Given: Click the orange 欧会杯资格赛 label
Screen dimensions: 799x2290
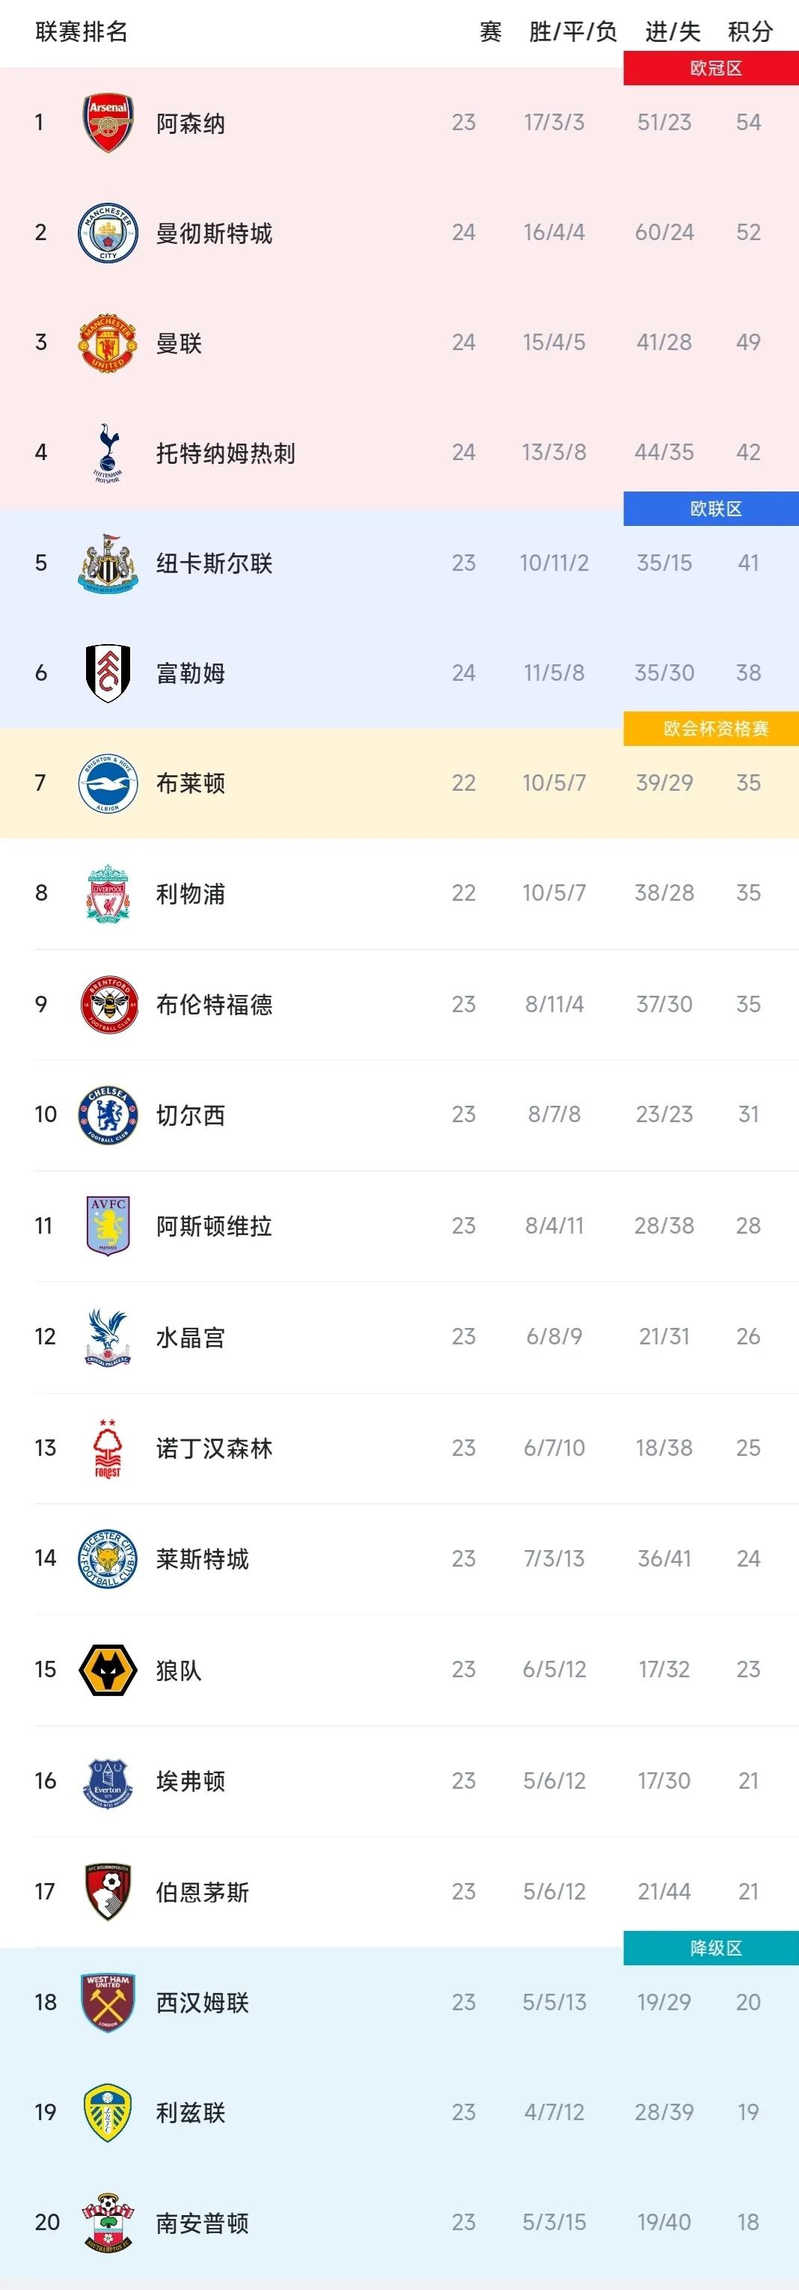Looking at the screenshot, I should (714, 729).
